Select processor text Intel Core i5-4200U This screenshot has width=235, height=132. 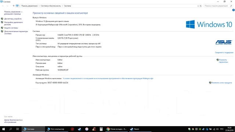(78, 35)
